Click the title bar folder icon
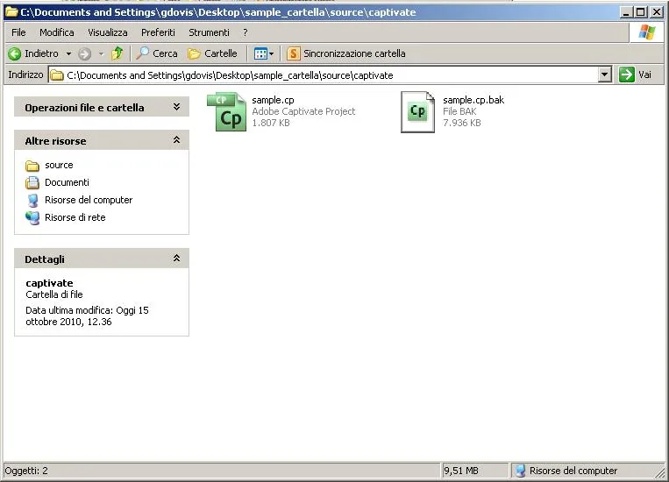Image resolution: width=669 pixels, height=482 pixels. pos(11,12)
